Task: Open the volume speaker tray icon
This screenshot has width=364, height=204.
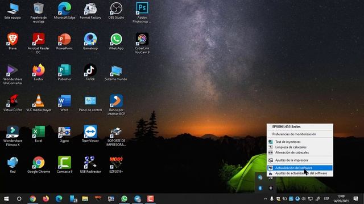Action: pos(304,199)
